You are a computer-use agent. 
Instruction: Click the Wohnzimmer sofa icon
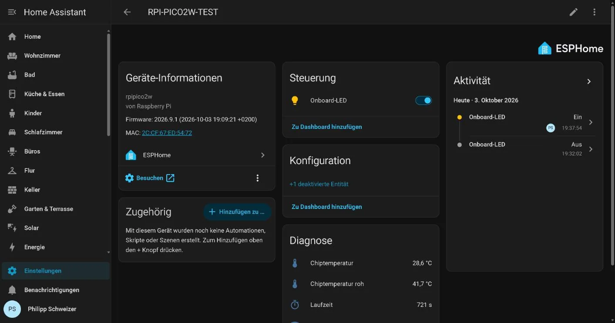(12, 56)
